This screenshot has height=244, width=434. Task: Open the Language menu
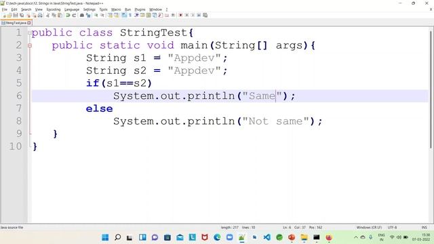72,9
